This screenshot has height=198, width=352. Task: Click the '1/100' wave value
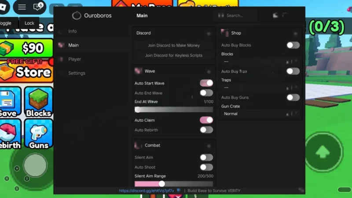[209, 102]
